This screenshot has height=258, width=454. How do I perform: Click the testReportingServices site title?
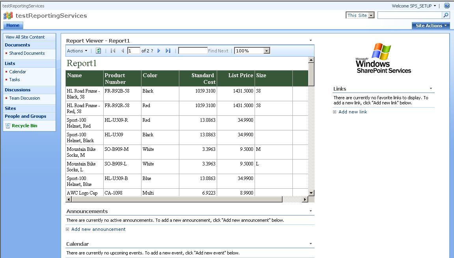(x=51, y=16)
